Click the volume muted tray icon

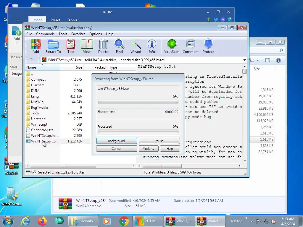pos(273,221)
